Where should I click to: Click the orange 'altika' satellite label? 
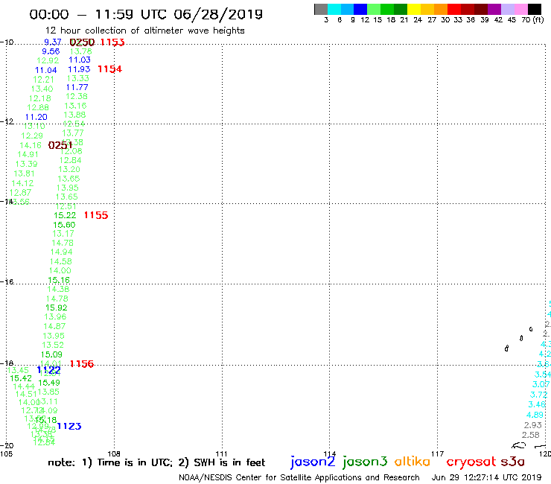413,461
